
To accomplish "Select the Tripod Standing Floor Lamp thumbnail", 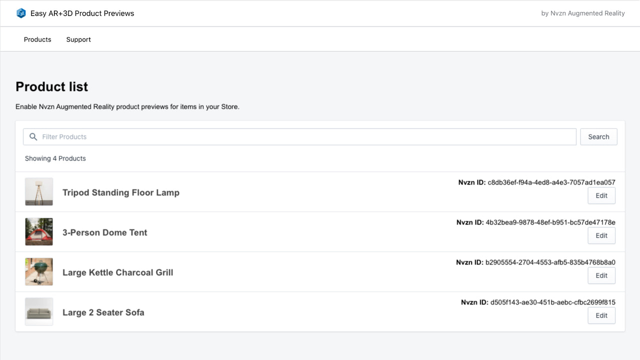I will pyautogui.click(x=38, y=191).
